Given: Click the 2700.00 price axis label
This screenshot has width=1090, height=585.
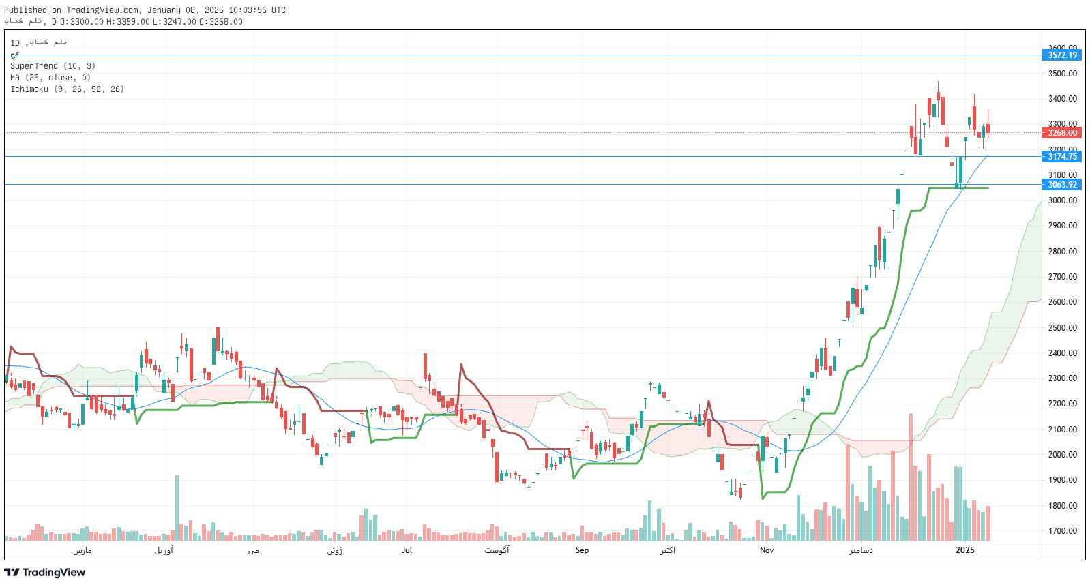Looking at the screenshot, I should pyautogui.click(x=1063, y=277).
